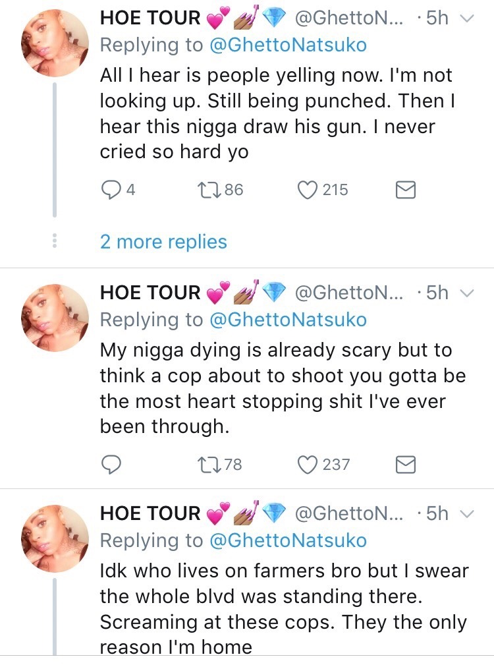Open @GhettoNatsuko mention in third tweet
The image size is (494, 665).
(287, 540)
